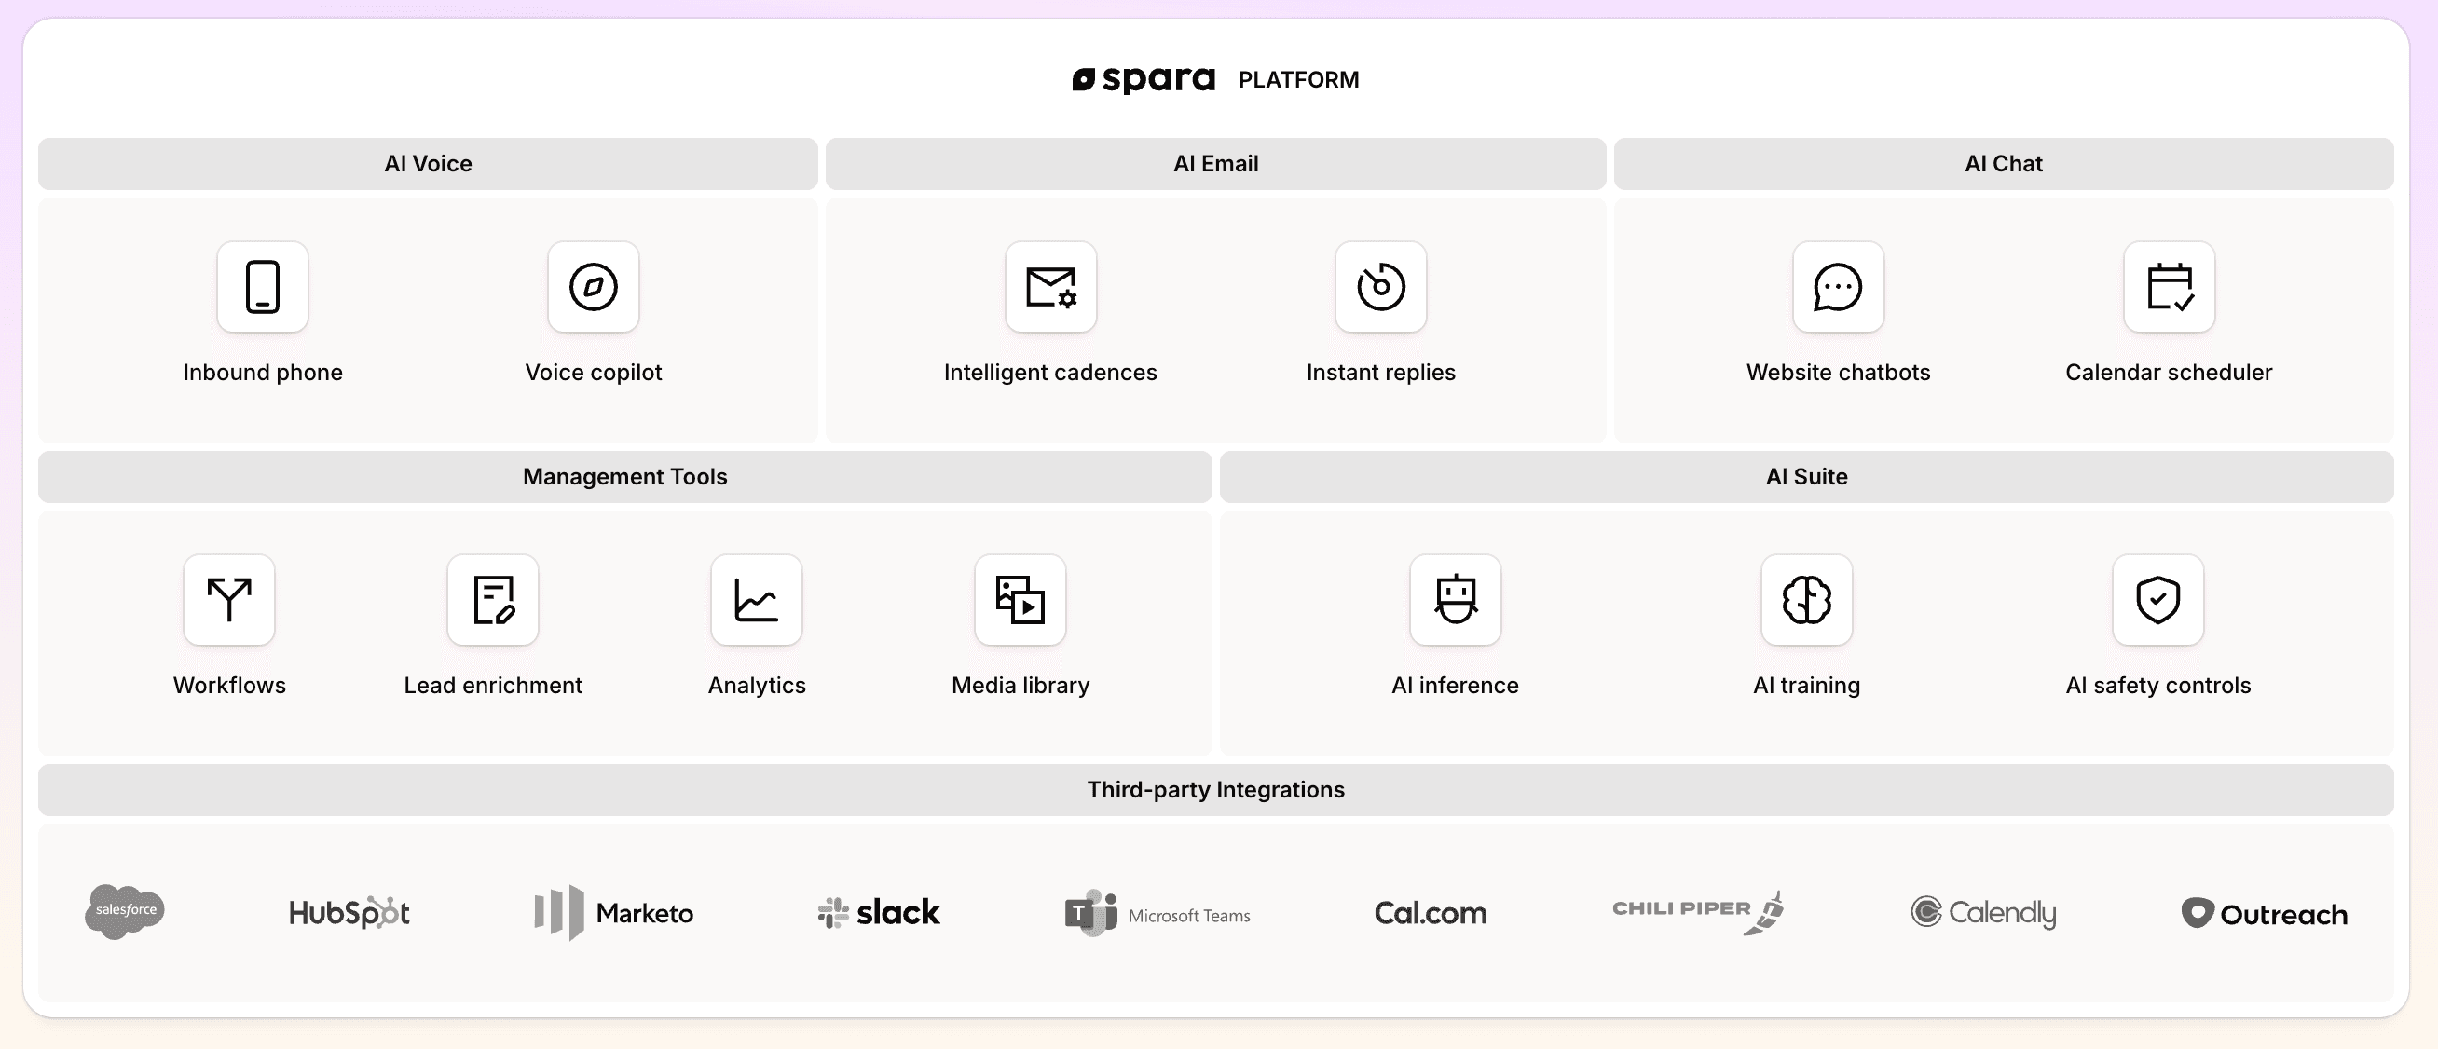2438x1049 pixels.
Task: Click the Instant replies timer icon
Action: [x=1379, y=288]
